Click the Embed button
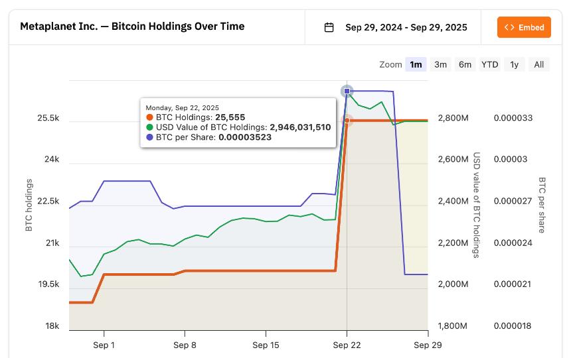Viewport: 571px width, 358px height. click(x=524, y=27)
